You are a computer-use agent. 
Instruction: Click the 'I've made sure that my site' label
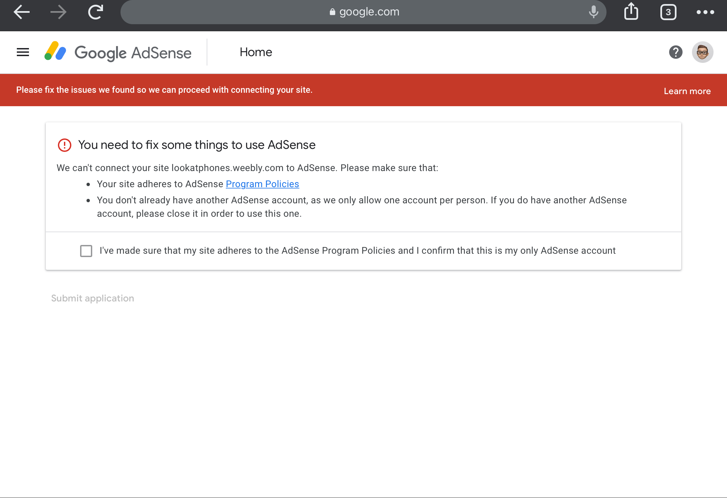[x=357, y=251]
